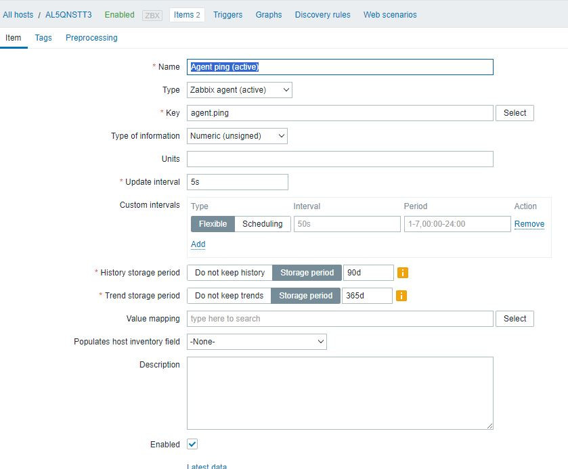The image size is (568, 469).
Task: Toggle the Enabled checkbox
Action: 192,445
